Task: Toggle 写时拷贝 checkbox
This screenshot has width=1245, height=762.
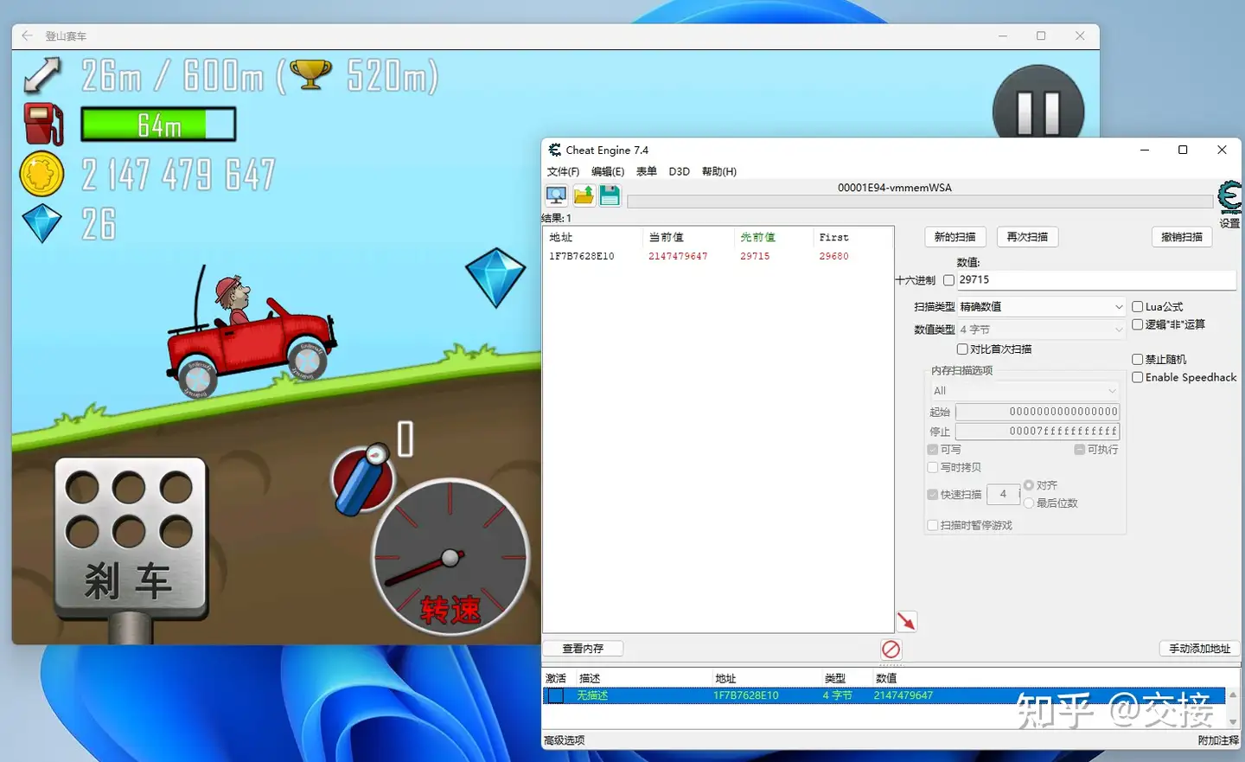Action: click(x=933, y=467)
